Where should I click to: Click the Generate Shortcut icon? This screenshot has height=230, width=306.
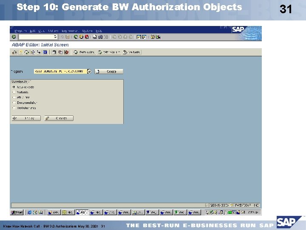tap(144, 37)
